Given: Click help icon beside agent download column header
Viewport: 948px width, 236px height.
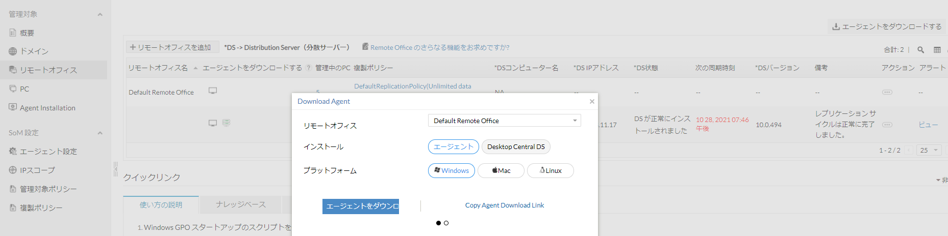Looking at the screenshot, I should click(x=309, y=68).
